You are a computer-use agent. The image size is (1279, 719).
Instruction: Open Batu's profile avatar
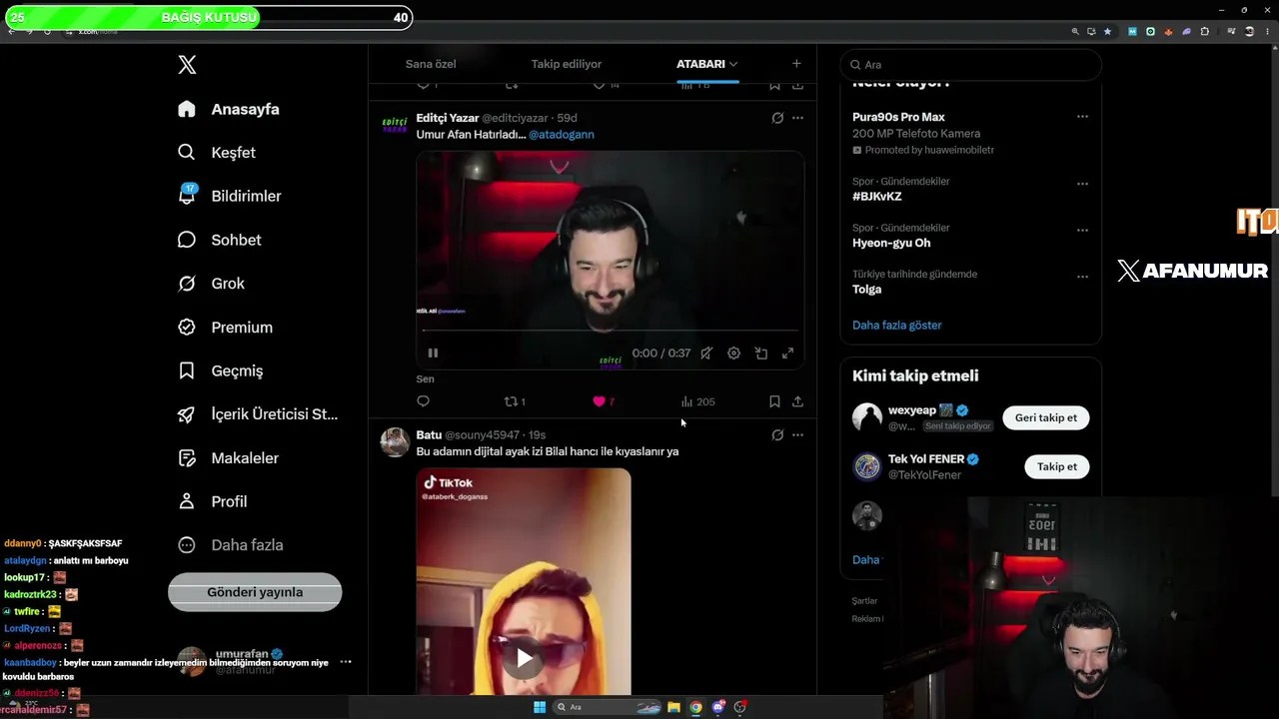tap(395, 441)
